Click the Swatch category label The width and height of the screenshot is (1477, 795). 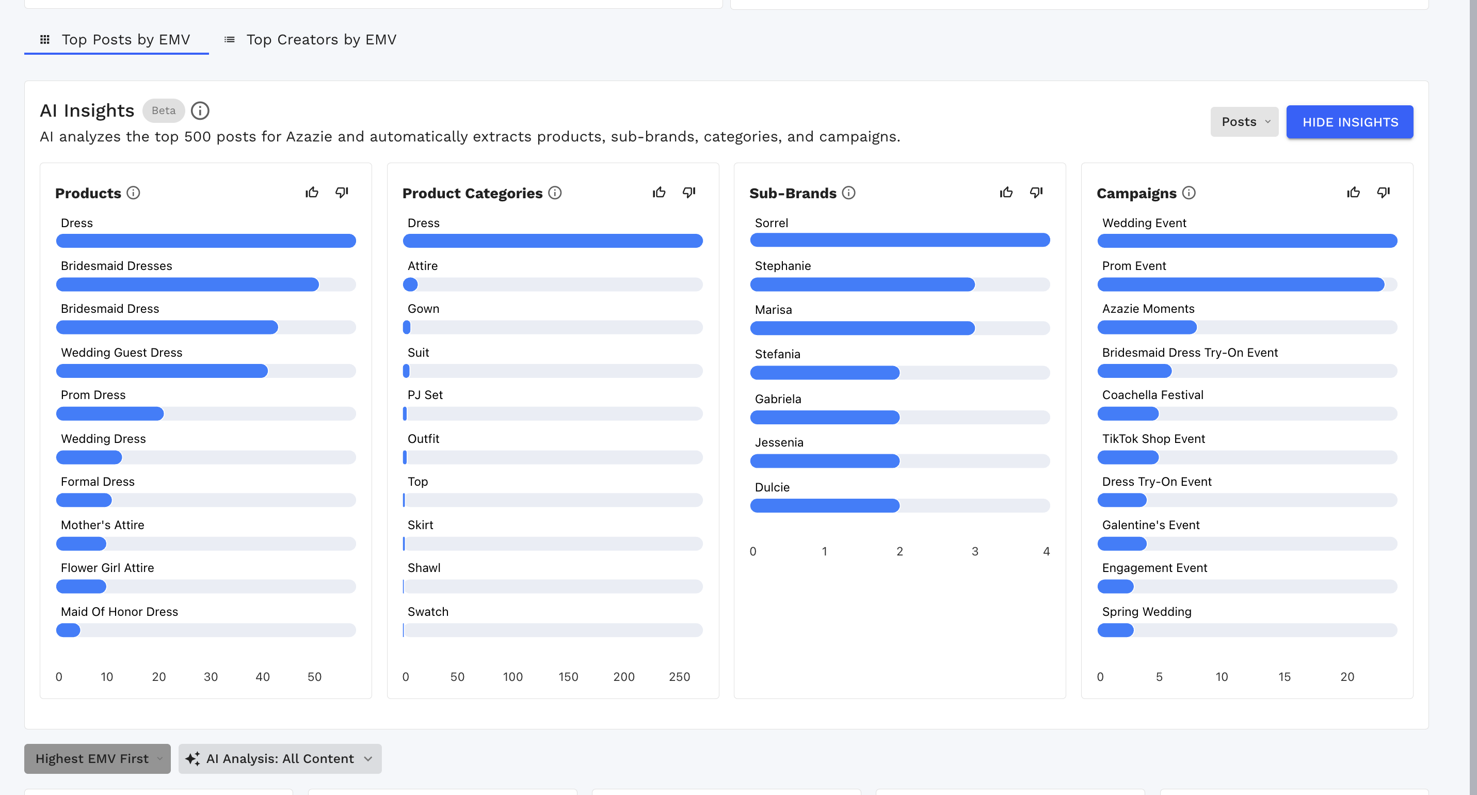coord(428,611)
